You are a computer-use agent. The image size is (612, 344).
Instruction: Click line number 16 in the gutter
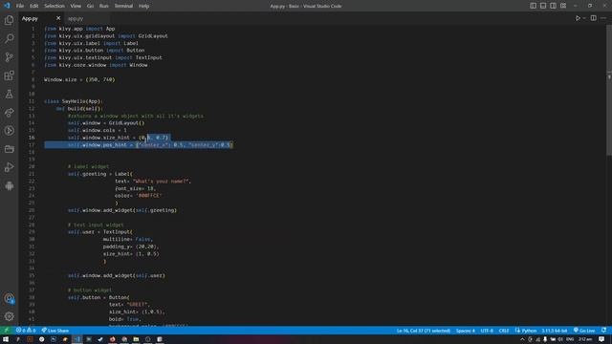[x=32, y=138]
